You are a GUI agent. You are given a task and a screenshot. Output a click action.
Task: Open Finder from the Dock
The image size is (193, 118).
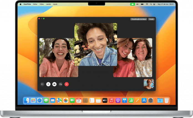point(26,101)
